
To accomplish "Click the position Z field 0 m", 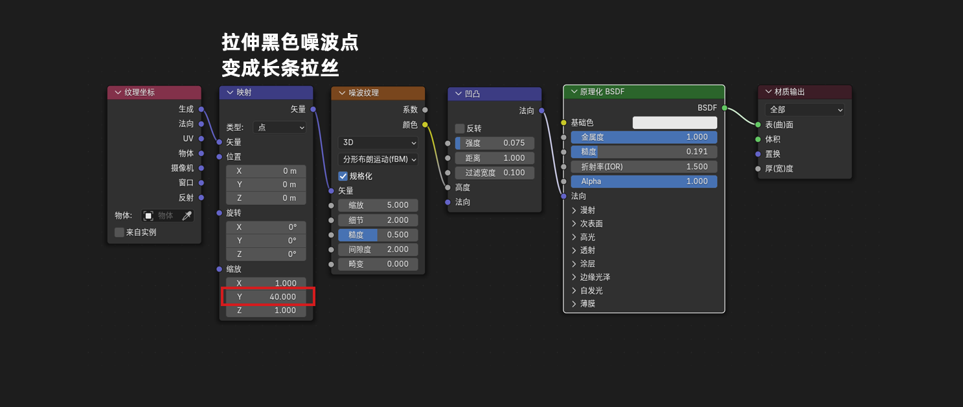I will 266,198.
